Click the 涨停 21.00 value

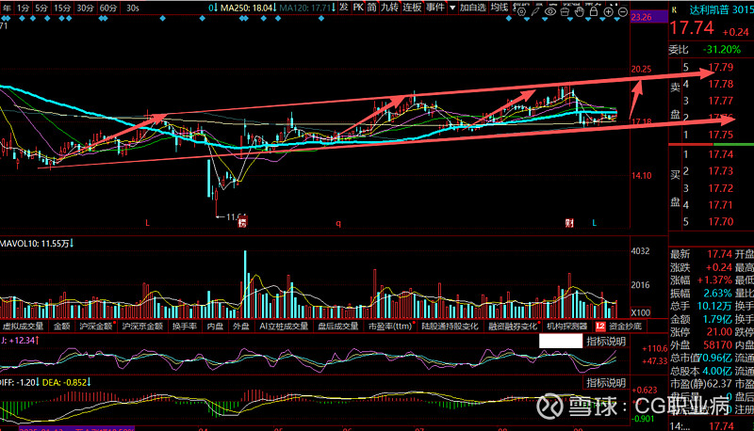pyautogui.click(x=719, y=332)
